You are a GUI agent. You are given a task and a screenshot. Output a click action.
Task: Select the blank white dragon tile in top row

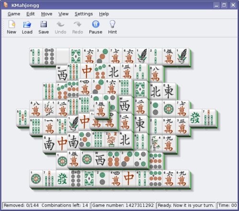(63, 56)
